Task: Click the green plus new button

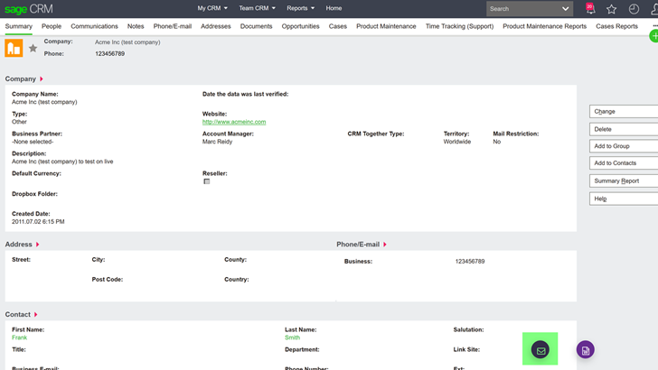Action: (654, 36)
